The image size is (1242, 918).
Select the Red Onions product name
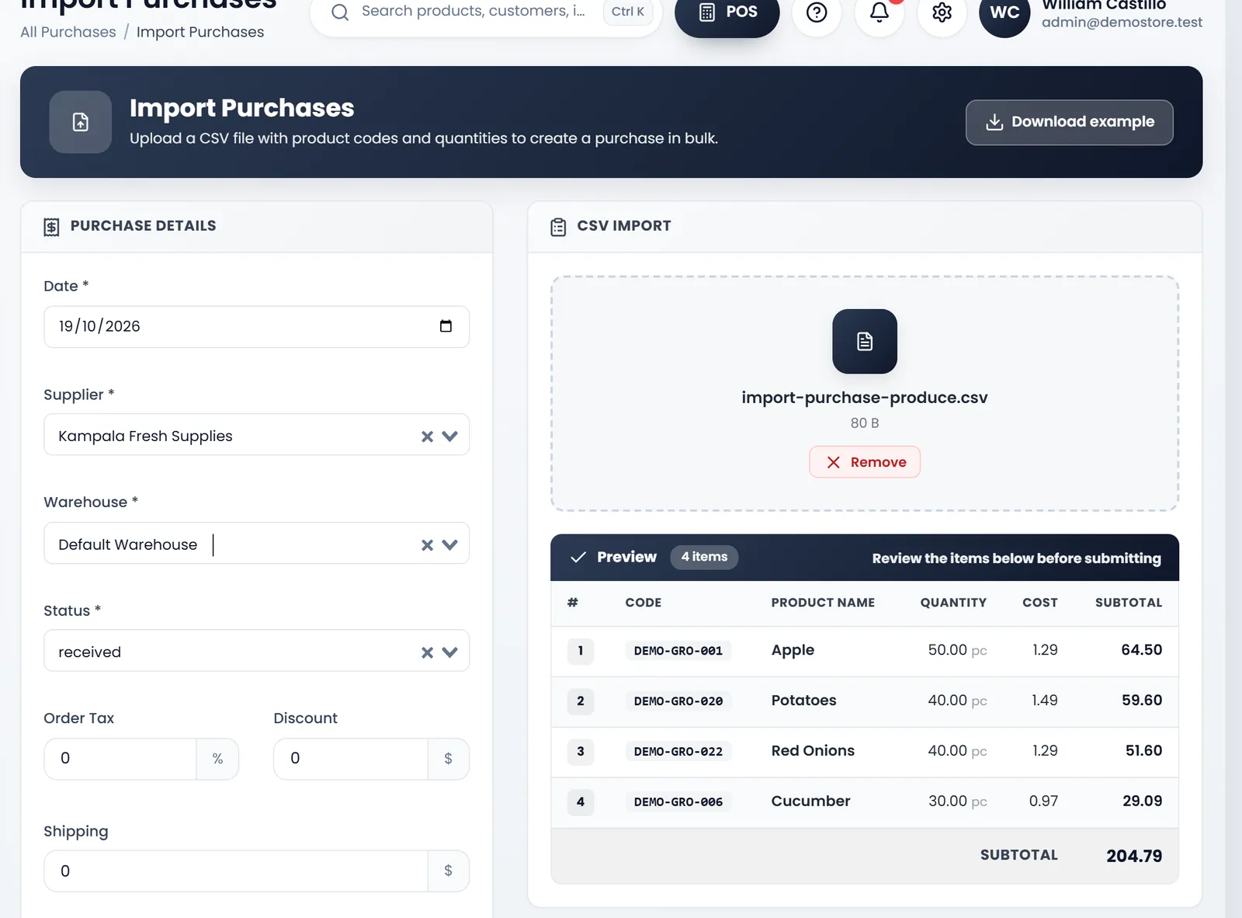[x=813, y=751]
